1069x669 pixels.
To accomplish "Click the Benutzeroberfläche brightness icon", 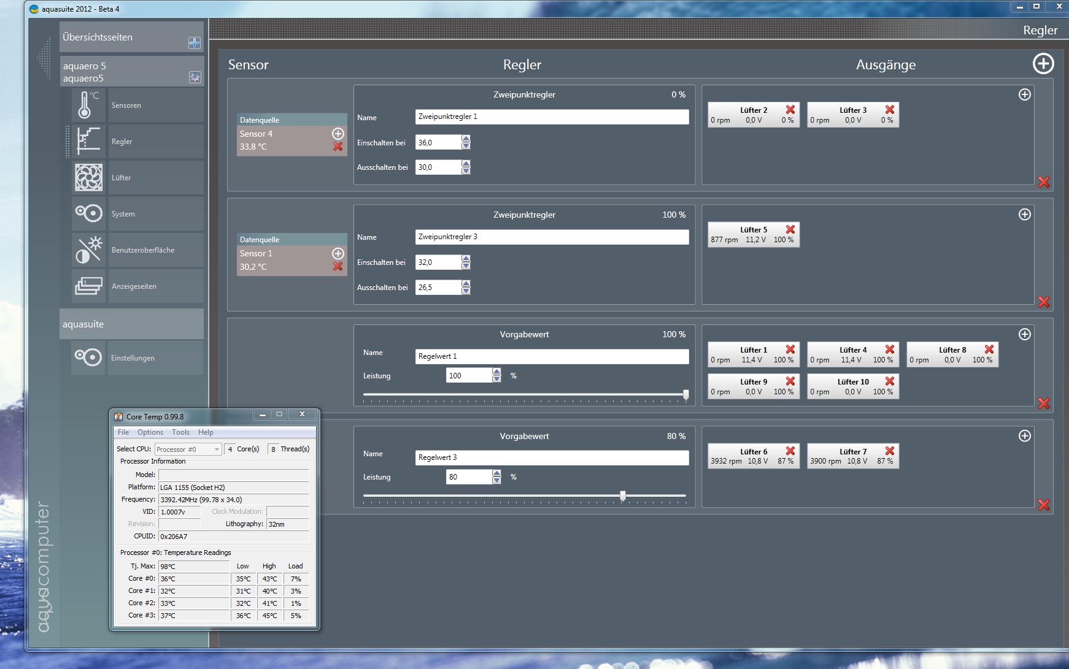I will point(88,250).
